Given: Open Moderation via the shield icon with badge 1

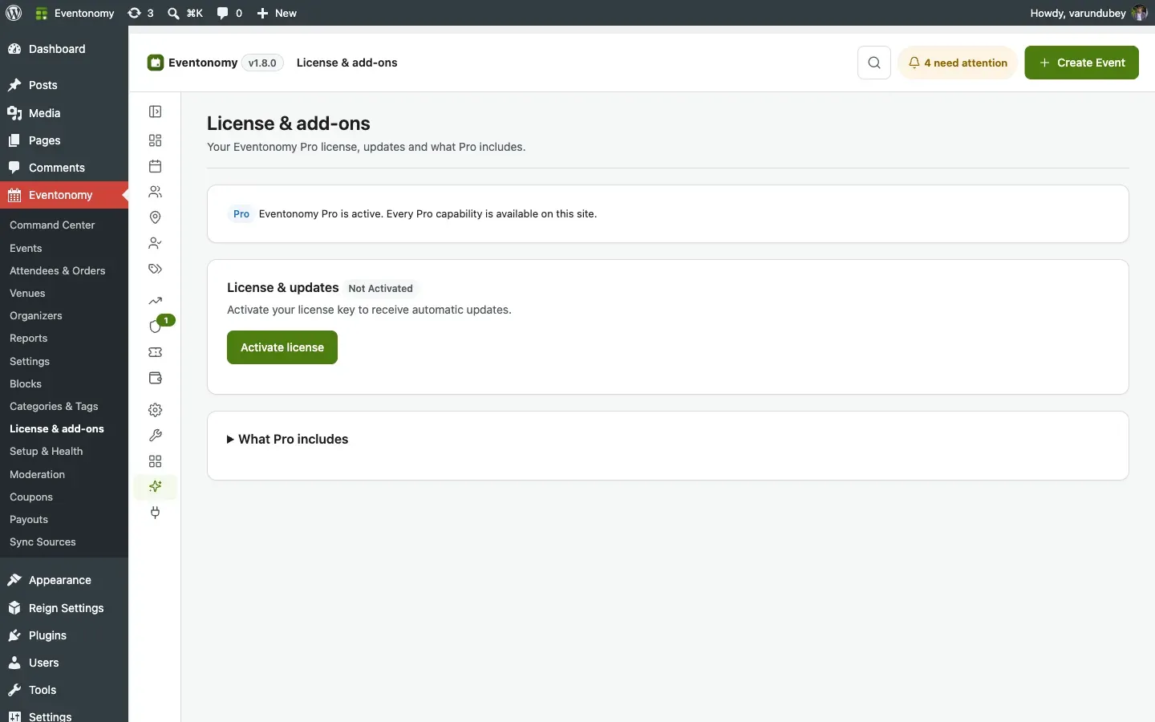Looking at the screenshot, I should coord(156,327).
